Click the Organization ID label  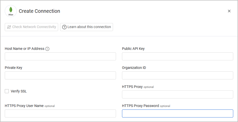[134, 68]
